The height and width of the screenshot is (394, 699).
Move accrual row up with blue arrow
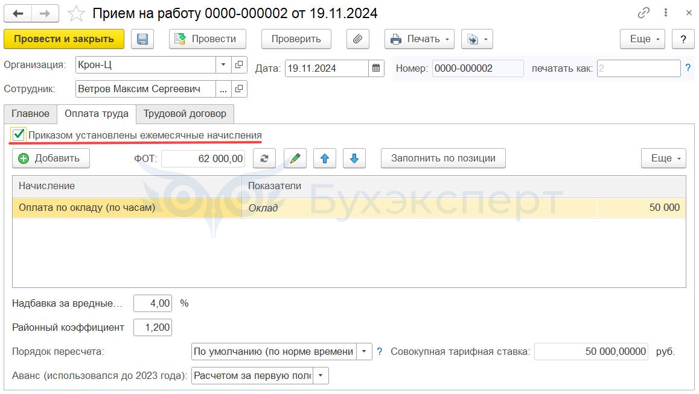tap(325, 158)
